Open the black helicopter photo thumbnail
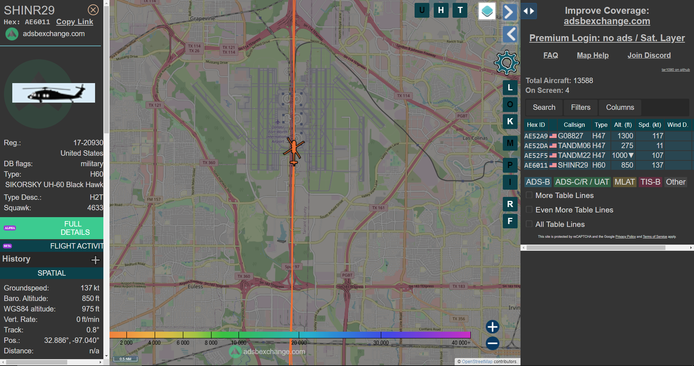The width and height of the screenshot is (694, 366). tap(53, 93)
